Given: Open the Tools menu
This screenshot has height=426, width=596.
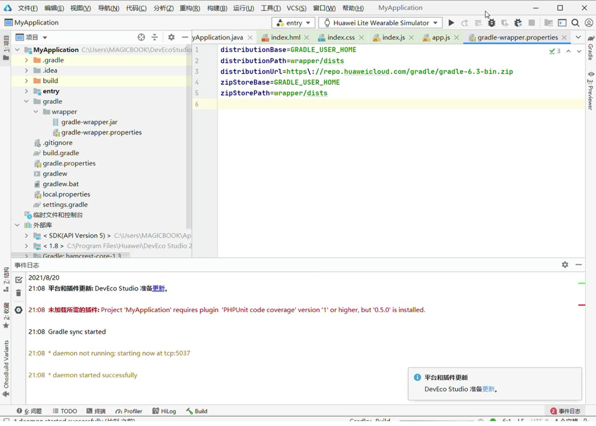Looking at the screenshot, I should click(x=271, y=8).
